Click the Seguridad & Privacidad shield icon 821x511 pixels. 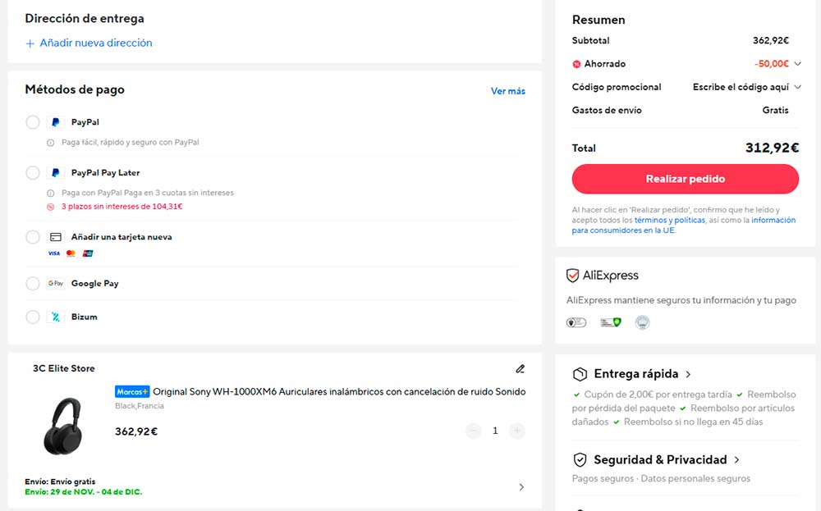click(x=580, y=460)
